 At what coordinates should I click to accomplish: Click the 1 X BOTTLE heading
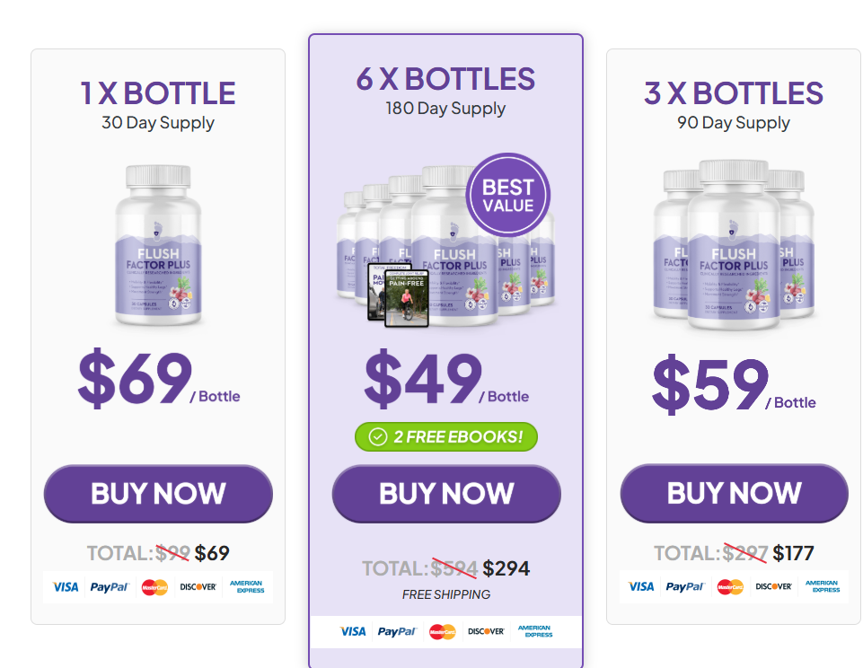coord(158,93)
